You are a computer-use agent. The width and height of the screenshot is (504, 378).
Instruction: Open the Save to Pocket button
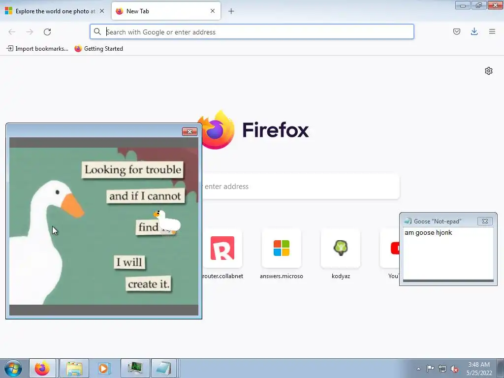tap(456, 31)
